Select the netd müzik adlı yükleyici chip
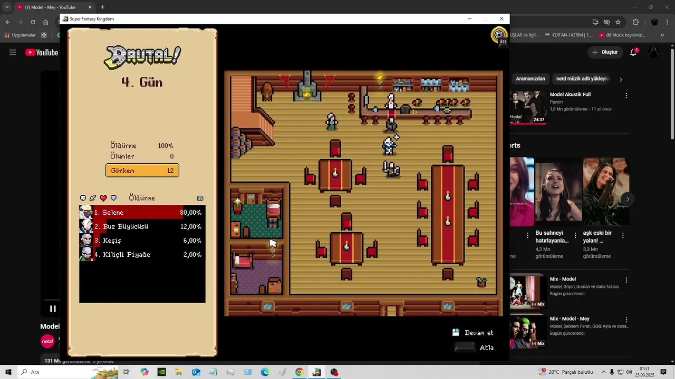Viewport: 675px width, 379px height. tap(582, 78)
